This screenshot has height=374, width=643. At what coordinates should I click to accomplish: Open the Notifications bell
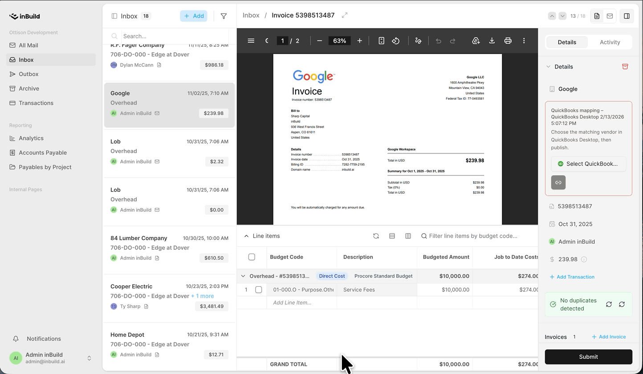16,339
